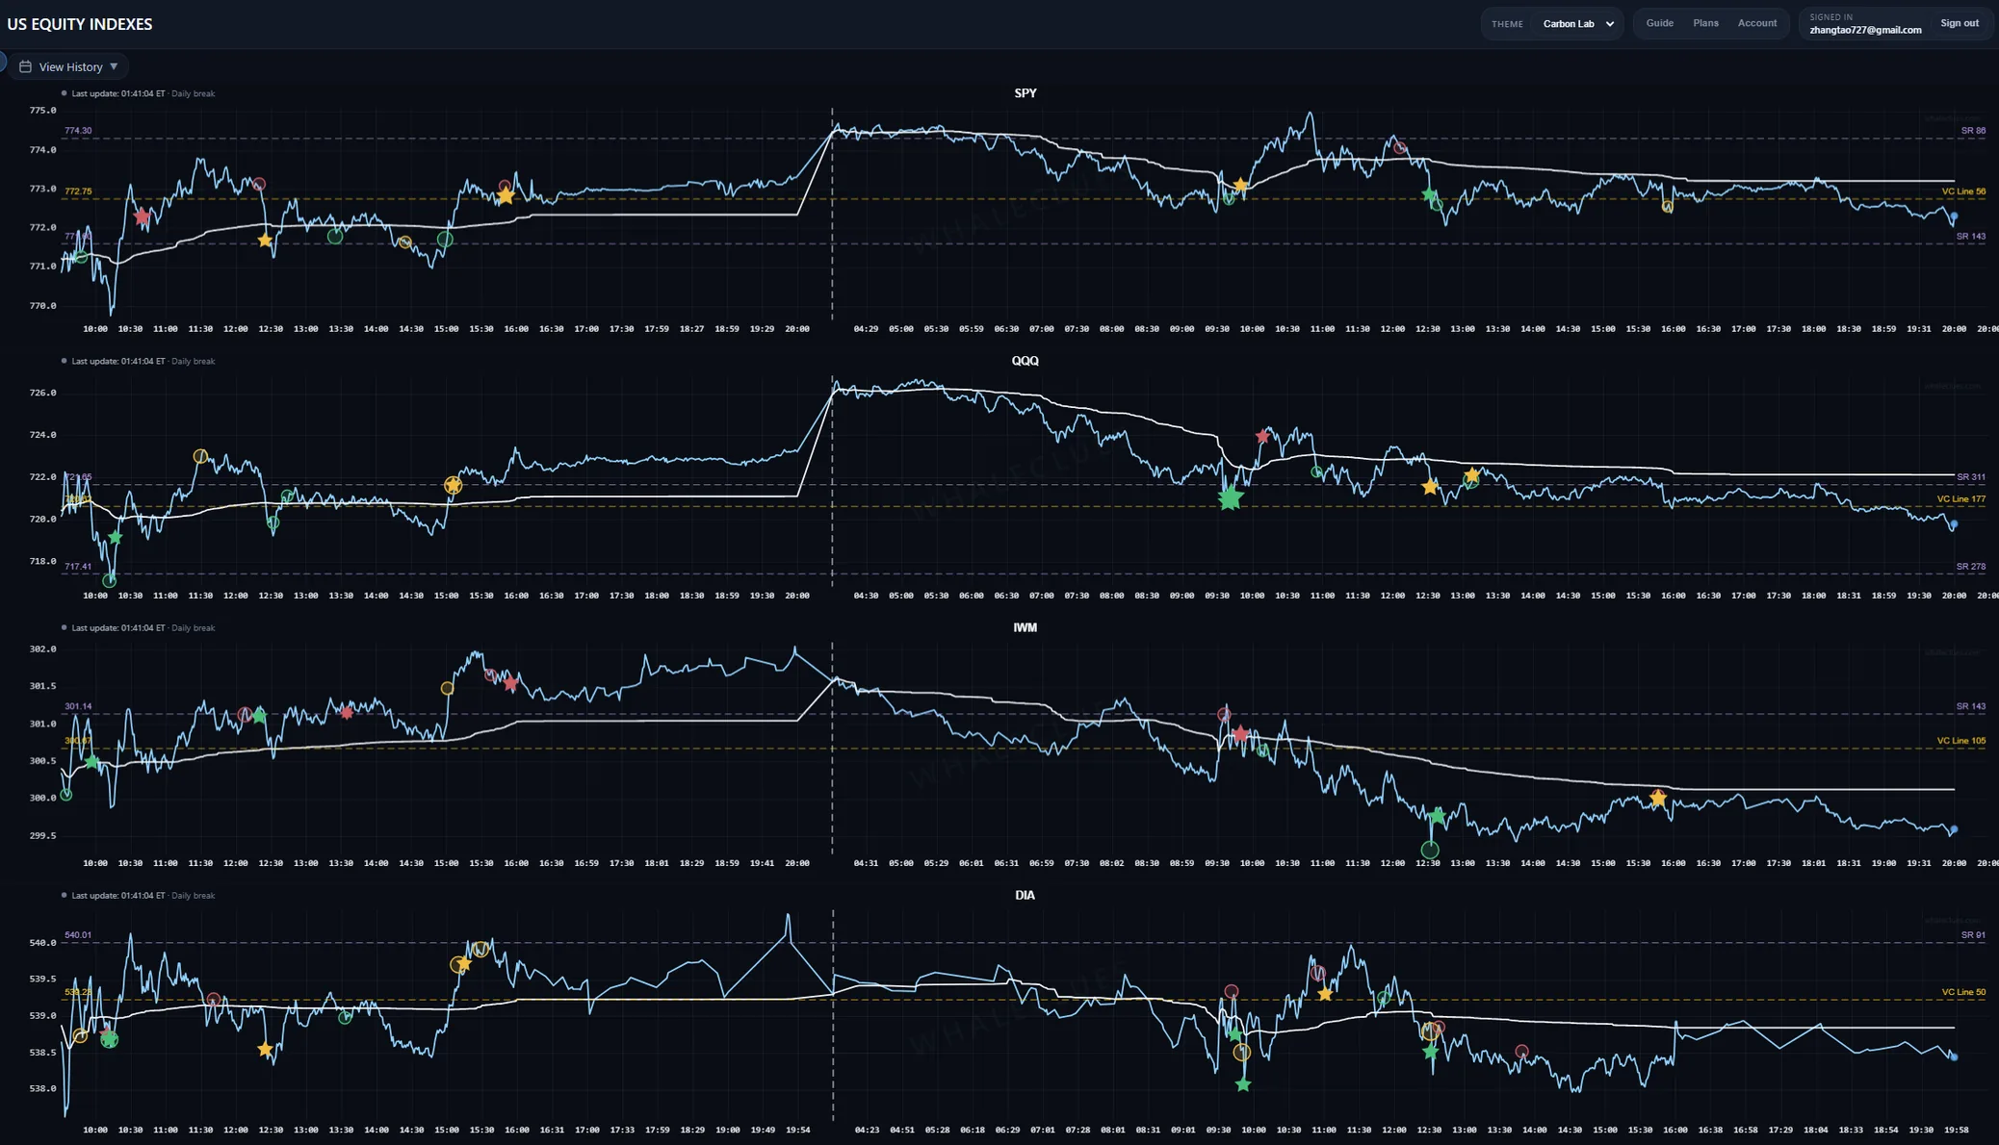
Task: Click the SR 86 level label on SPY
Action: click(x=1973, y=131)
